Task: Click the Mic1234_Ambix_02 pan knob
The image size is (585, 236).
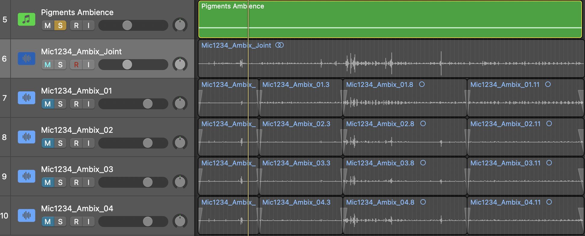Action: tap(180, 143)
